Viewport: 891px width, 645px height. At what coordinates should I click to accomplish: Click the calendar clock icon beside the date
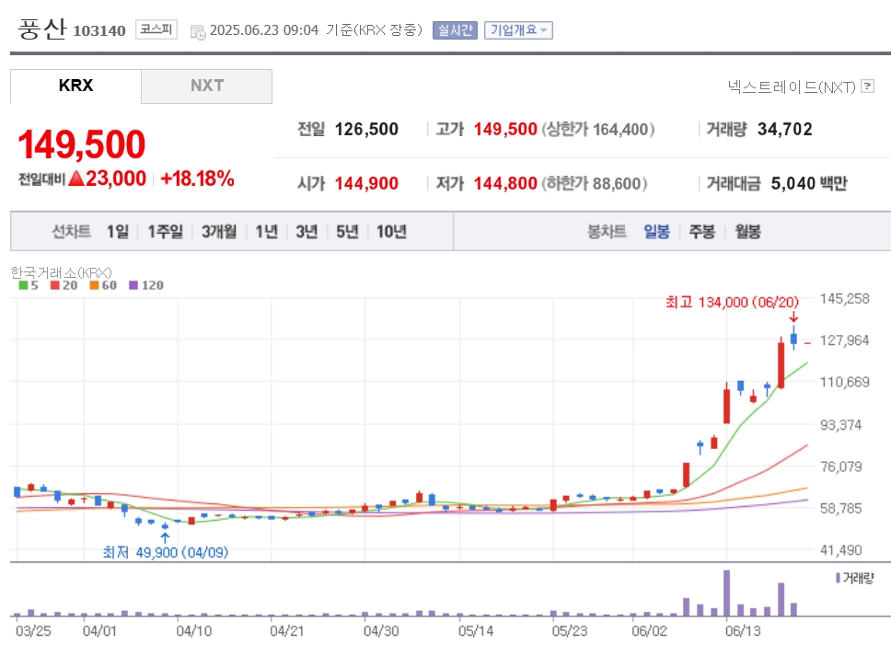coord(198,32)
